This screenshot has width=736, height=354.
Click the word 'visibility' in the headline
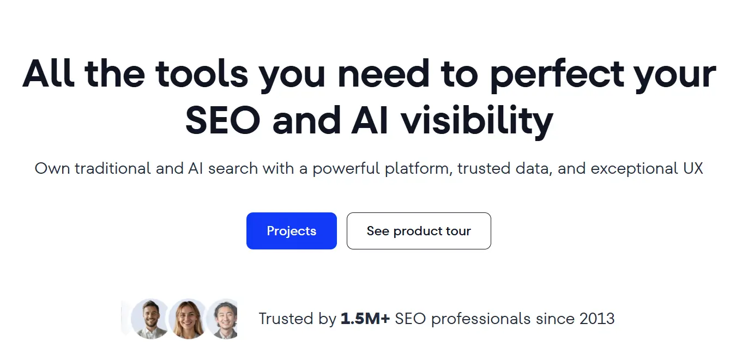click(x=477, y=121)
